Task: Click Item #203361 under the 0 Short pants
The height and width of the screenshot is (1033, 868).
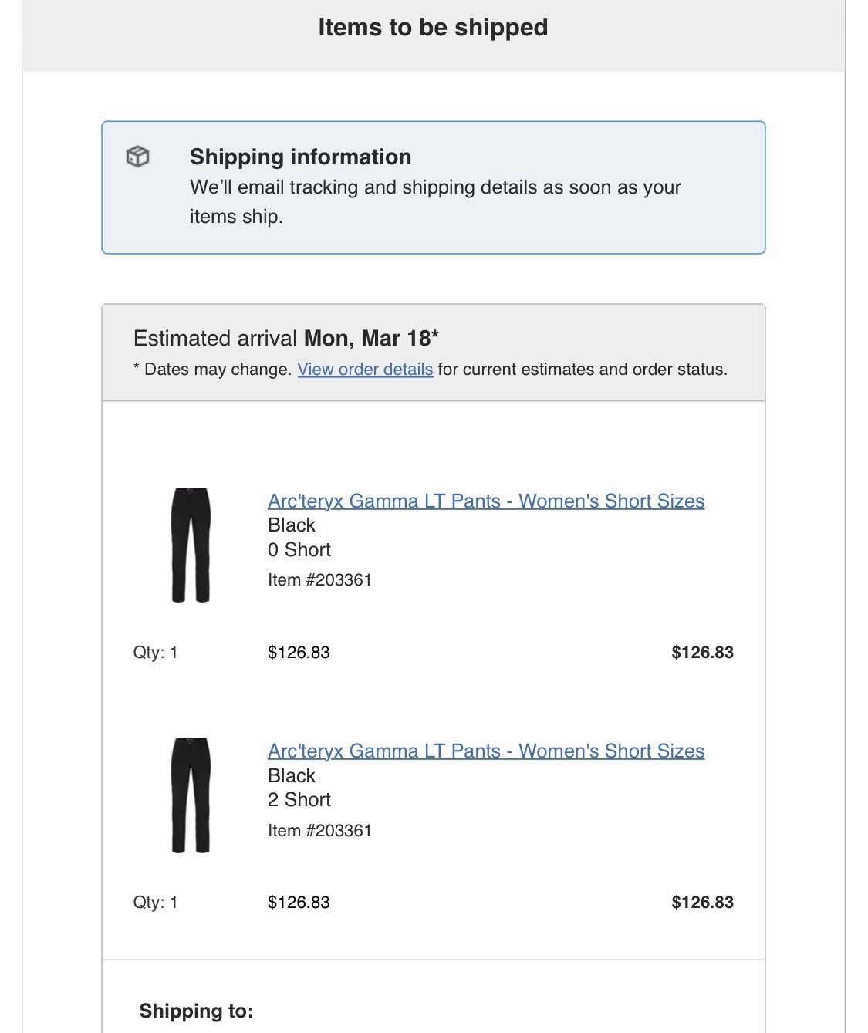Action: click(x=319, y=580)
